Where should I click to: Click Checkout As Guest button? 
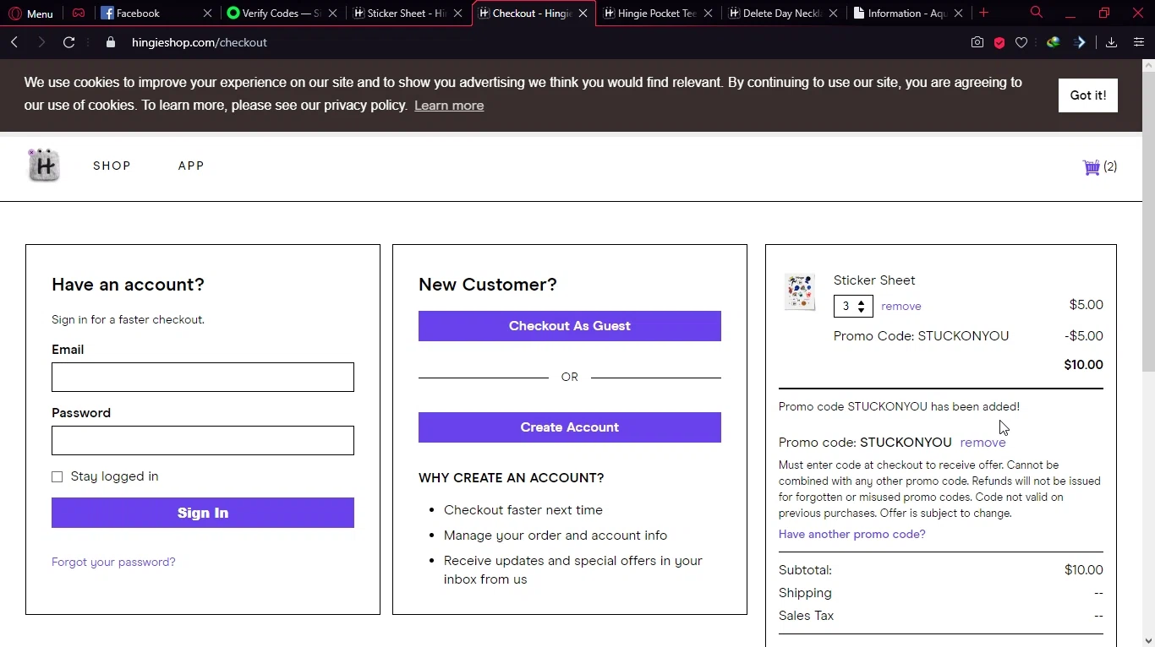(x=569, y=326)
